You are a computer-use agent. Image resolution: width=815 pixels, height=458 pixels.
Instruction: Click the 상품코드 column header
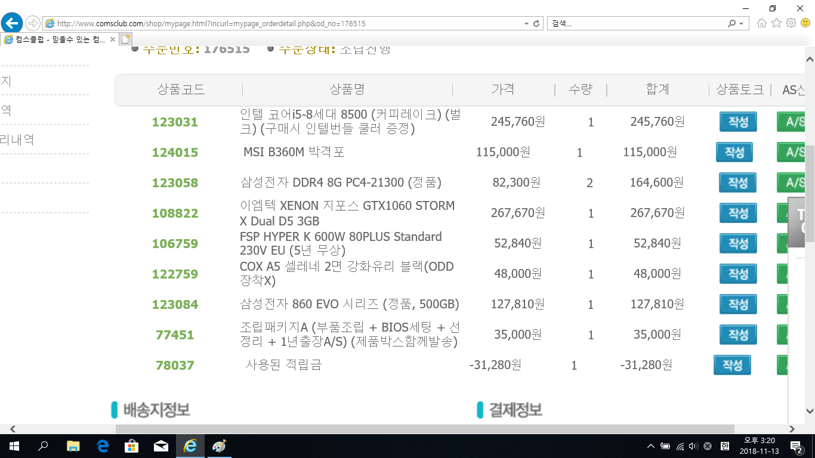[x=181, y=89]
